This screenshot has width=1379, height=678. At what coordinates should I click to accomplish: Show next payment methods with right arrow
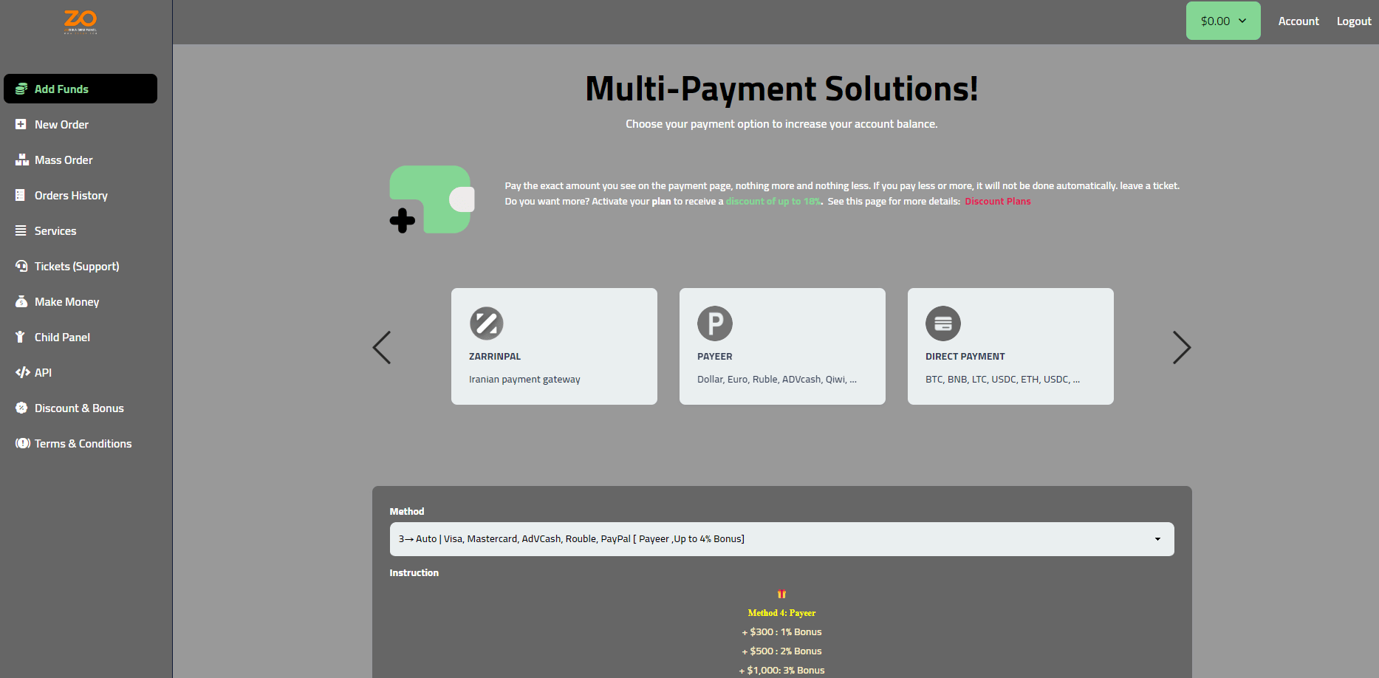1181,347
